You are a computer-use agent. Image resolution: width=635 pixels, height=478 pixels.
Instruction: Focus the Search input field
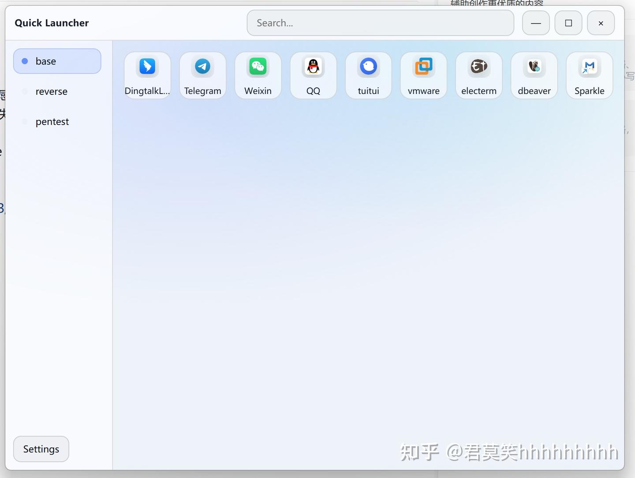pos(381,23)
